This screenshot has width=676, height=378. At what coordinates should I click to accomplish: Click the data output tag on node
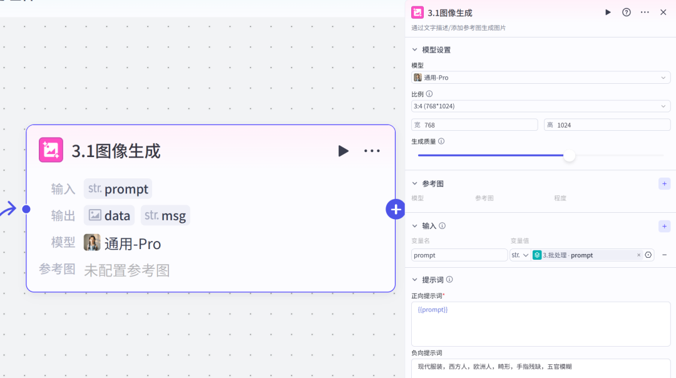[109, 215]
